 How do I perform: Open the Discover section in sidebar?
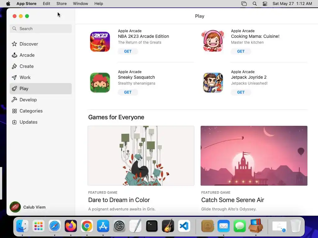pos(41,44)
